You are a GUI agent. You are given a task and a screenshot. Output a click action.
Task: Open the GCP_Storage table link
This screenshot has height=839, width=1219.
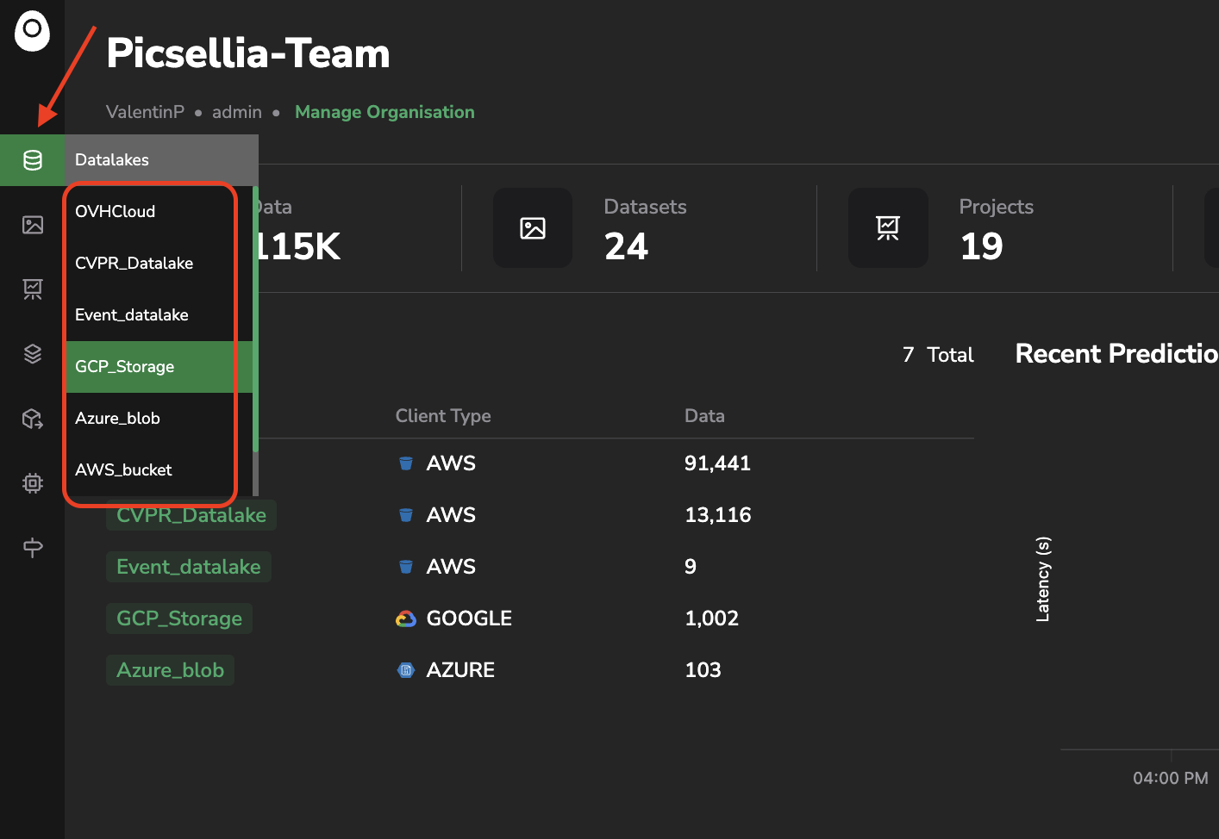click(x=179, y=618)
